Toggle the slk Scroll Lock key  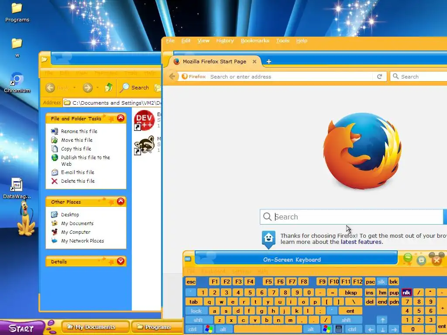click(382, 282)
